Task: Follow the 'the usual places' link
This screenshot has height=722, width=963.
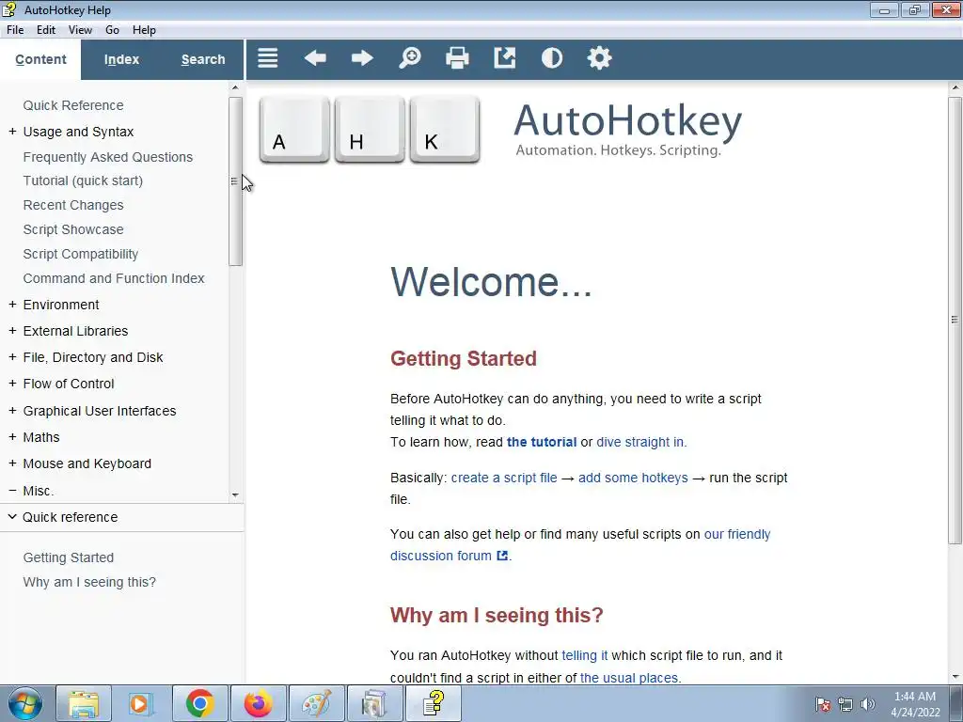Action: click(629, 678)
